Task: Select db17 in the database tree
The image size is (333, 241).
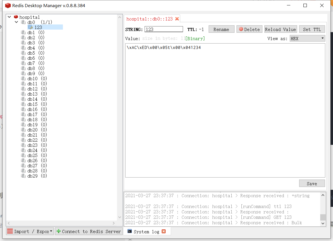Action: coord(37,114)
